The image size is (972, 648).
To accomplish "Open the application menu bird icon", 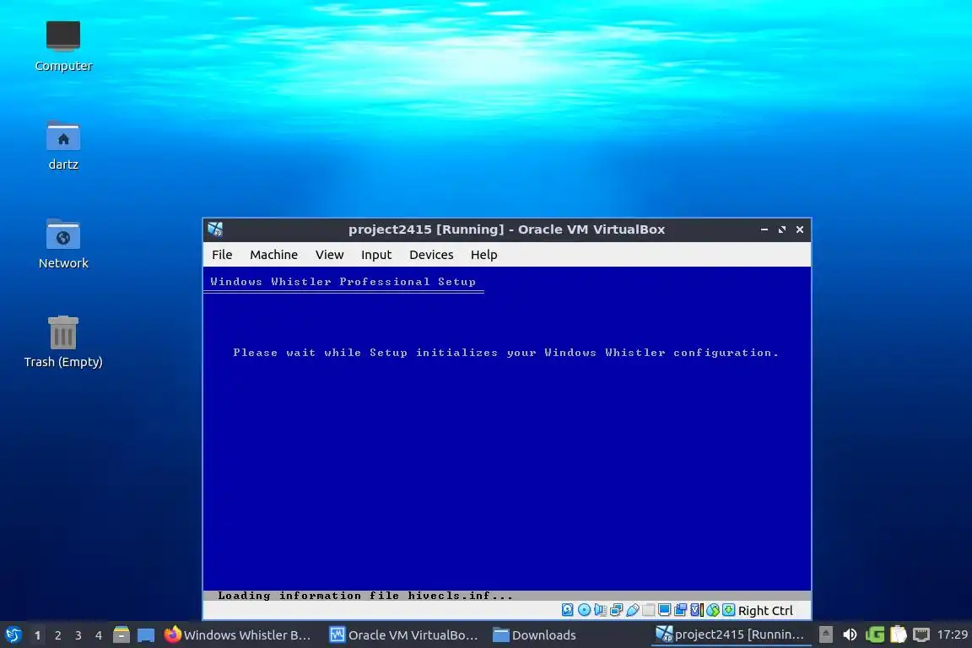I will click(13, 635).
